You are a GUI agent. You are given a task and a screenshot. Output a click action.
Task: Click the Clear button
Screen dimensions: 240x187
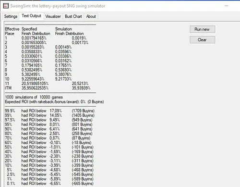202,40
